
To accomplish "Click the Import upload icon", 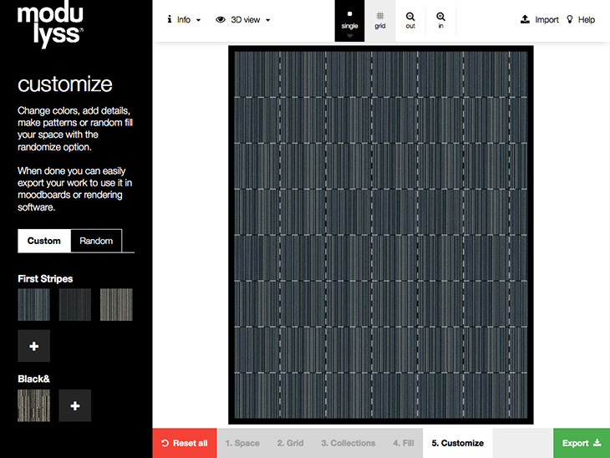I will pos(525,19).
